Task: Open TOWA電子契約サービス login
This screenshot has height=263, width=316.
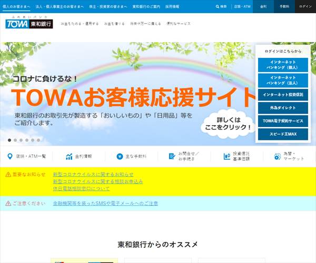Action: coord(283,121)
